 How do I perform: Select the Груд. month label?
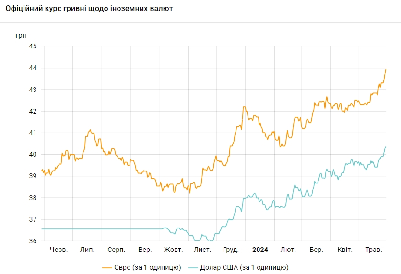pyautogui.click(x=231, y=250)
